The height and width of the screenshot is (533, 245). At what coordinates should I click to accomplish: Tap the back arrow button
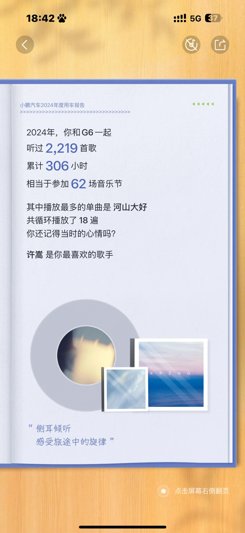tap(25, 45)
